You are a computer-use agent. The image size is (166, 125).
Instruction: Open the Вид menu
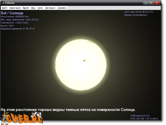click(33, 8)
